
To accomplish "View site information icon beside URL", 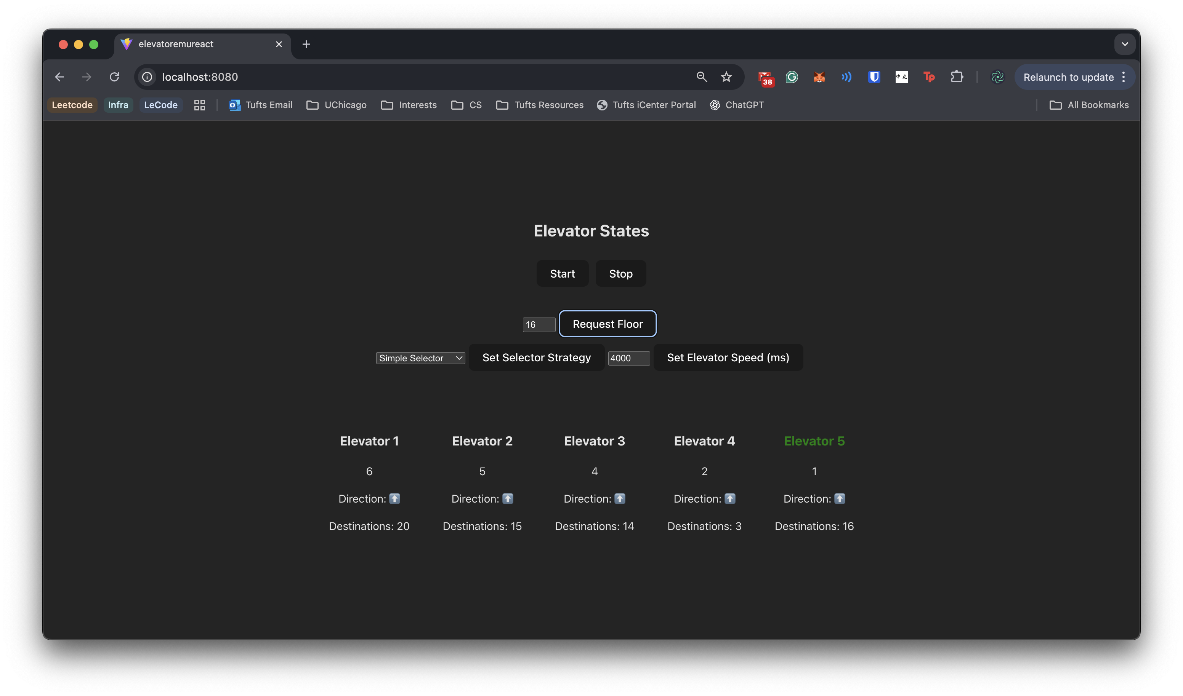I will click(x=147, y=77).
